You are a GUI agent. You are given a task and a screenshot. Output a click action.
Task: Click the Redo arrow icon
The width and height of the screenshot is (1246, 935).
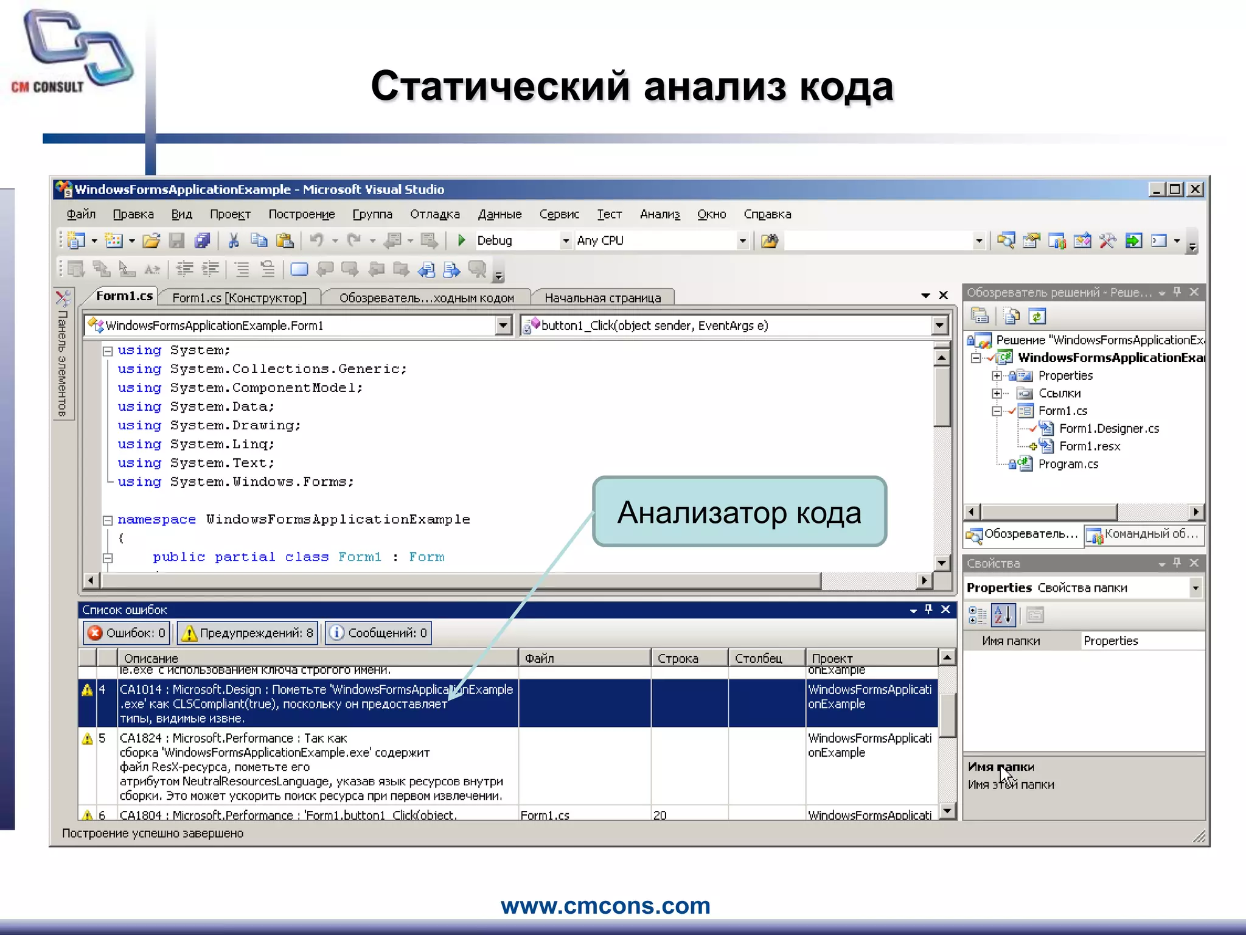pyautogui.click(x=354, y=240)
